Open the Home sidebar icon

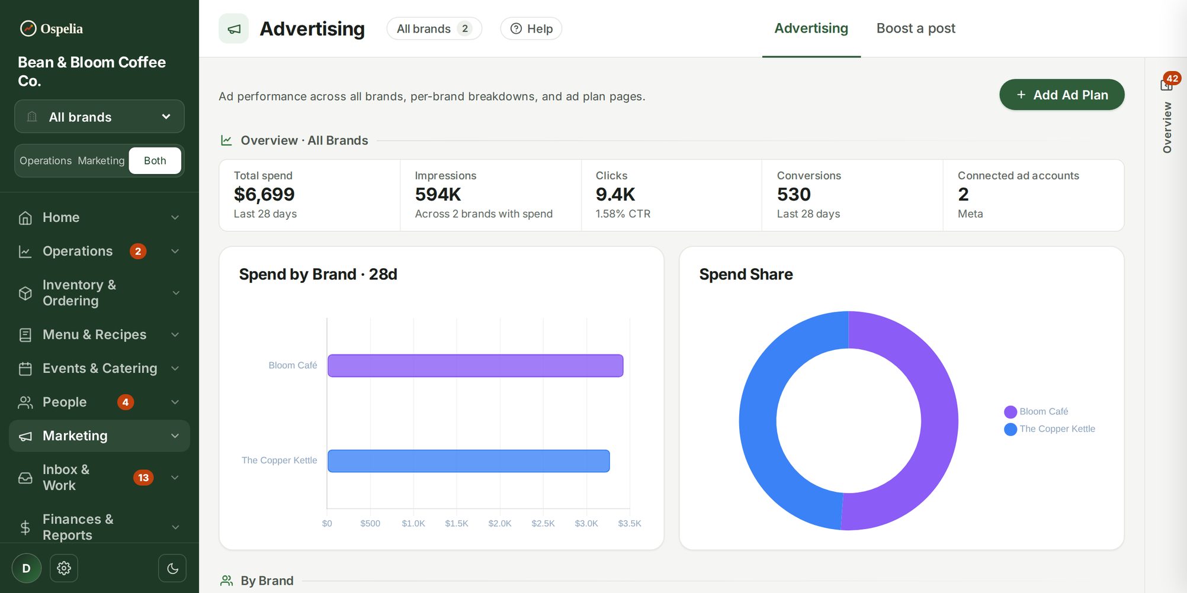(25, 218)
